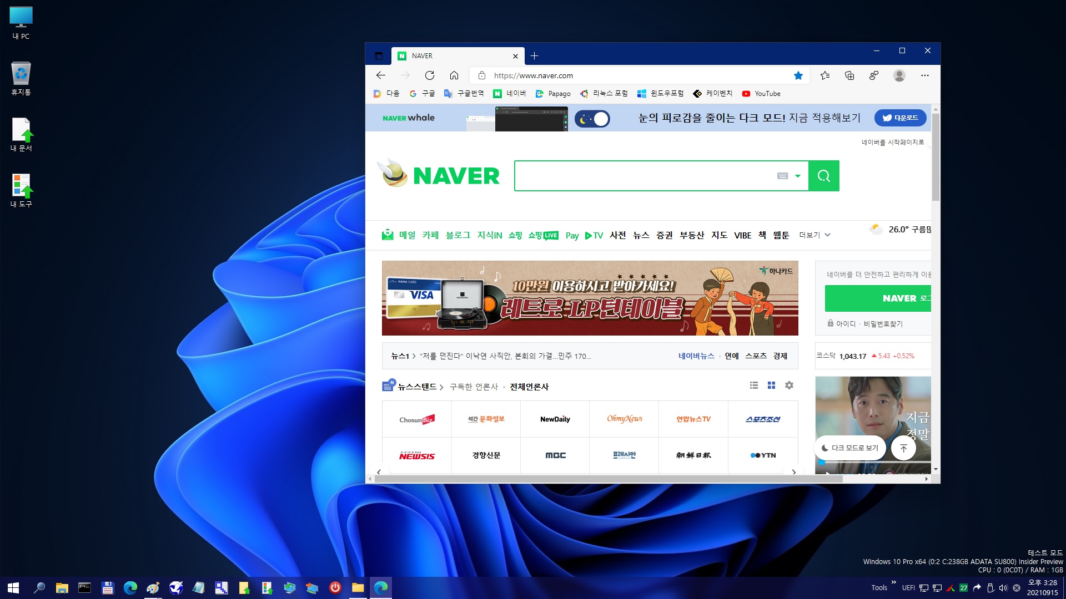
Task: Open the tab actions menu icon
Action: (x=379, y=56)
